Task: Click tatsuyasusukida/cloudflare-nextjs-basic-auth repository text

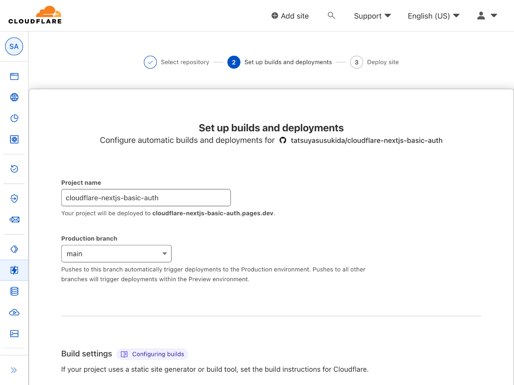Action: click(x=367, y=140)
